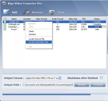The width and height of the screenshot is (108, 101).
Task: Click the 77% conversion progress bar
Action: (x=97, y=27)
